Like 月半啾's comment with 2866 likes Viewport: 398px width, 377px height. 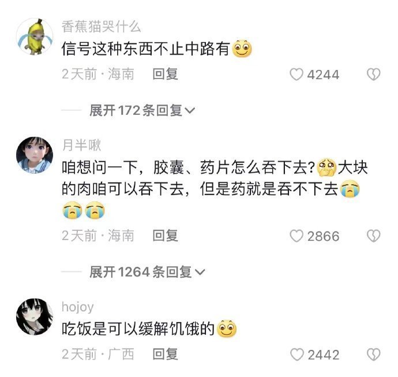pyautogui.click(x=296, y=236)
